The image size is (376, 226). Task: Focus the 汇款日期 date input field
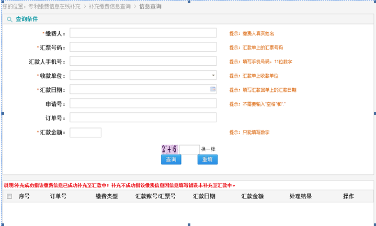[x=143, y=89]
